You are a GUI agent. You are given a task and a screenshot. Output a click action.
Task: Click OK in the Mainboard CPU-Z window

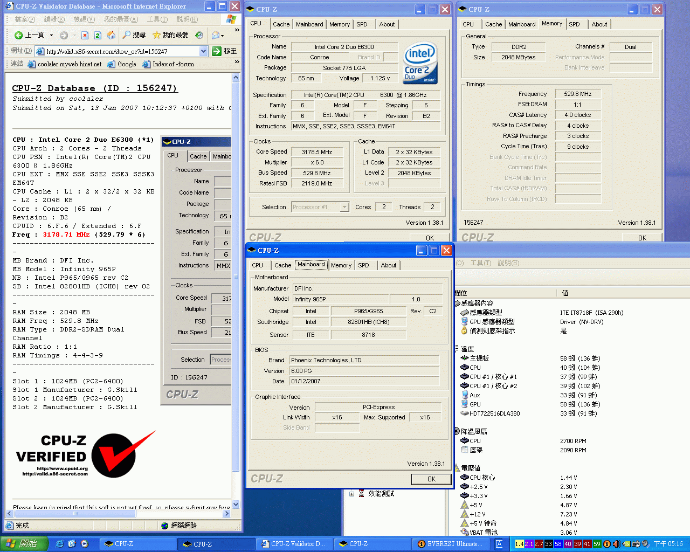(431, 479)
